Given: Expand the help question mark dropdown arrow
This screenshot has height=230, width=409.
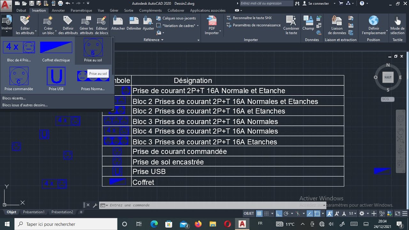Looking at the screenshot, I should [367, 4].
